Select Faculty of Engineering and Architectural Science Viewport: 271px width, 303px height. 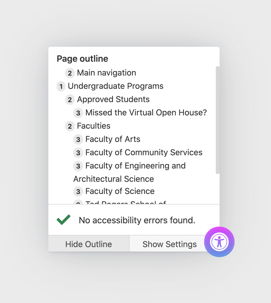135,166
